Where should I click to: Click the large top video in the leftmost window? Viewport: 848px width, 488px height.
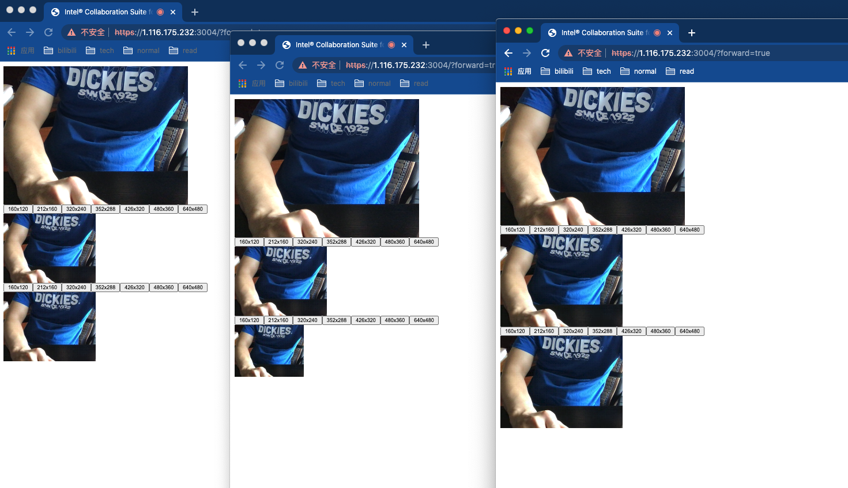pos(96,135)
